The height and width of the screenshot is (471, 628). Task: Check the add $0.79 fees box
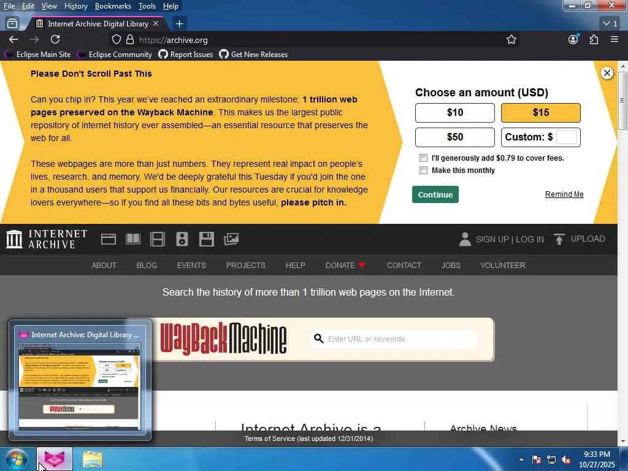pyautogui.click(x=423, y=158)
